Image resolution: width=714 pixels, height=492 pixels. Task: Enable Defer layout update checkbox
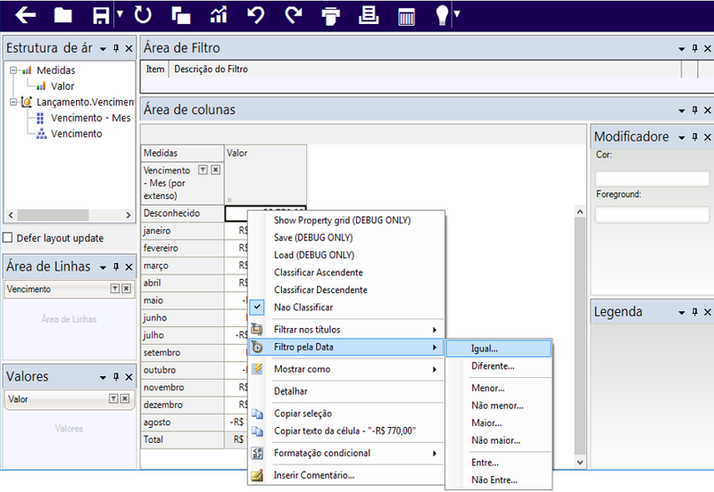pyautogui.click(x=7, y=238)
